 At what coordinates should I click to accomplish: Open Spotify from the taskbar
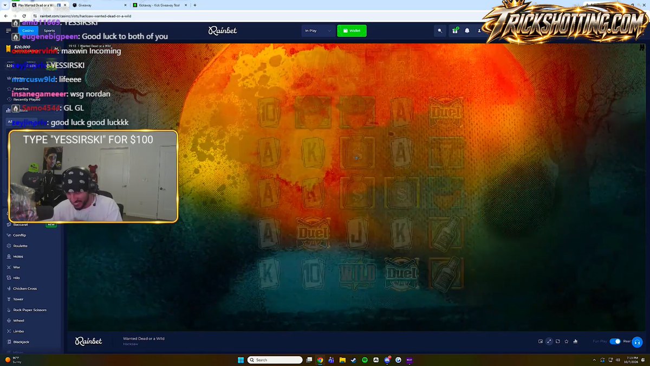pyautogui.click(x=365, y=360)
